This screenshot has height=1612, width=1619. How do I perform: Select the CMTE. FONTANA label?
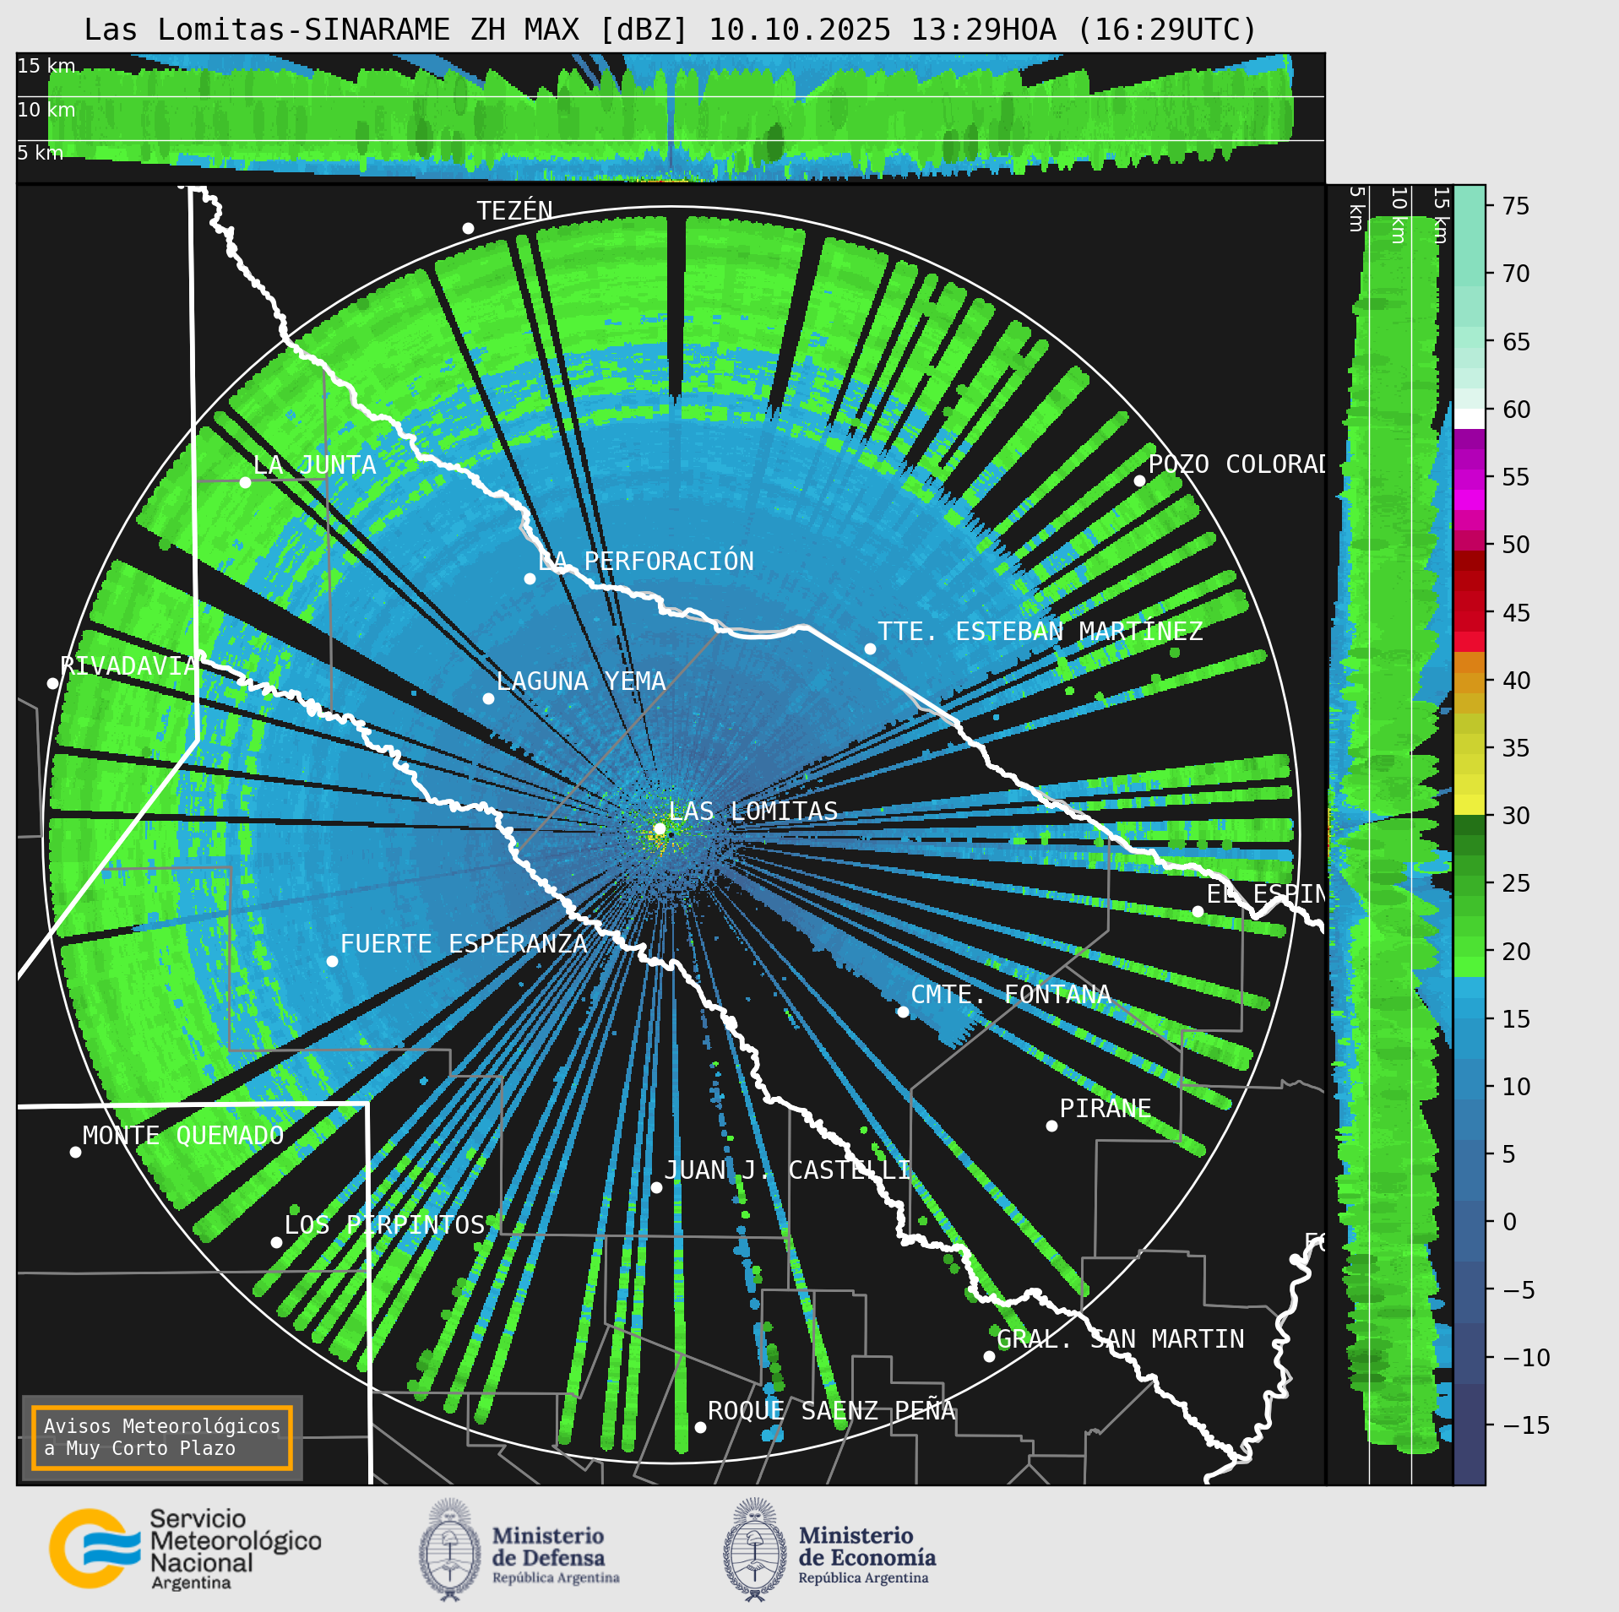pos(1011,995)
